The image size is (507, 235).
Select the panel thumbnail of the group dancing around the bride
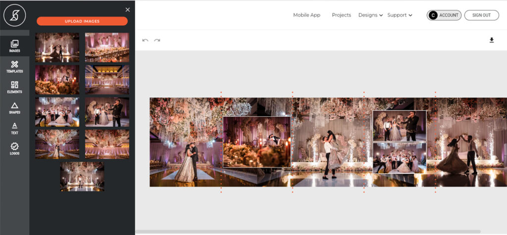click(57, 112)
